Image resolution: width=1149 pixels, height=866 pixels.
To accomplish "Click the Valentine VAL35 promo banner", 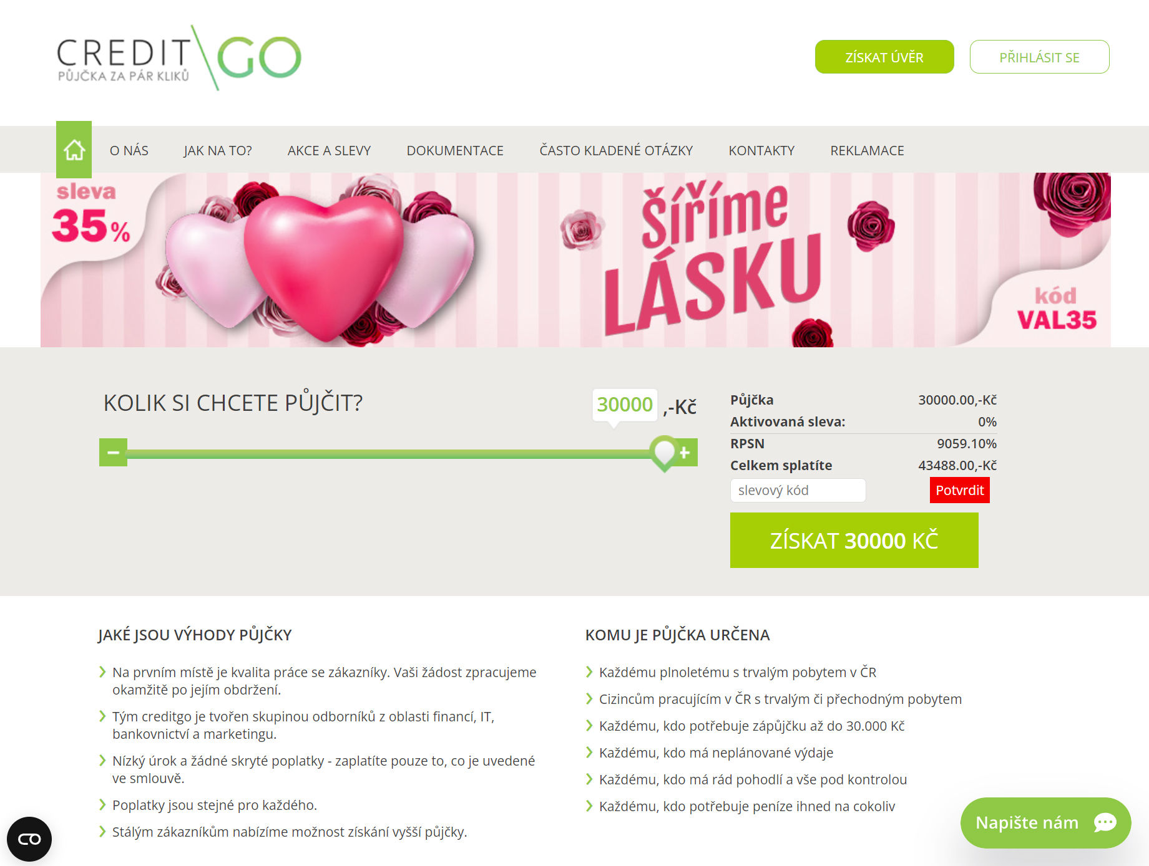I will (x=575, y=260).
